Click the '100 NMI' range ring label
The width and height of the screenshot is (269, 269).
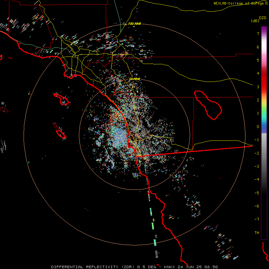(x=134, y=24)
